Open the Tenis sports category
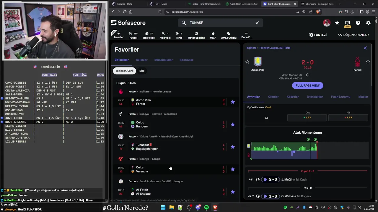 [179, 35]
